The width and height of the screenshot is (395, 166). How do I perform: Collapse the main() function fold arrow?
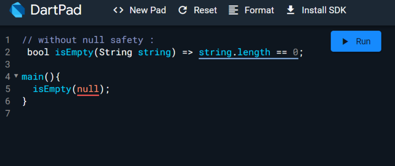tap(16, 75)
